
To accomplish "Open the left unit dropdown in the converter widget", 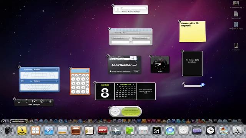I will 120,38.
